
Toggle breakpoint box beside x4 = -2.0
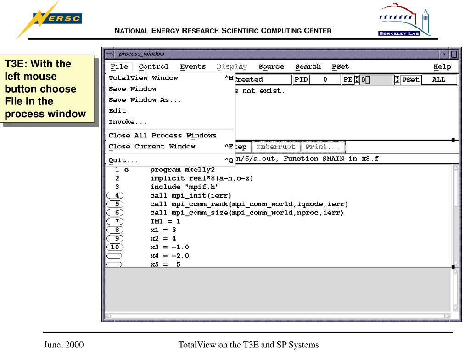pos(114,256)
